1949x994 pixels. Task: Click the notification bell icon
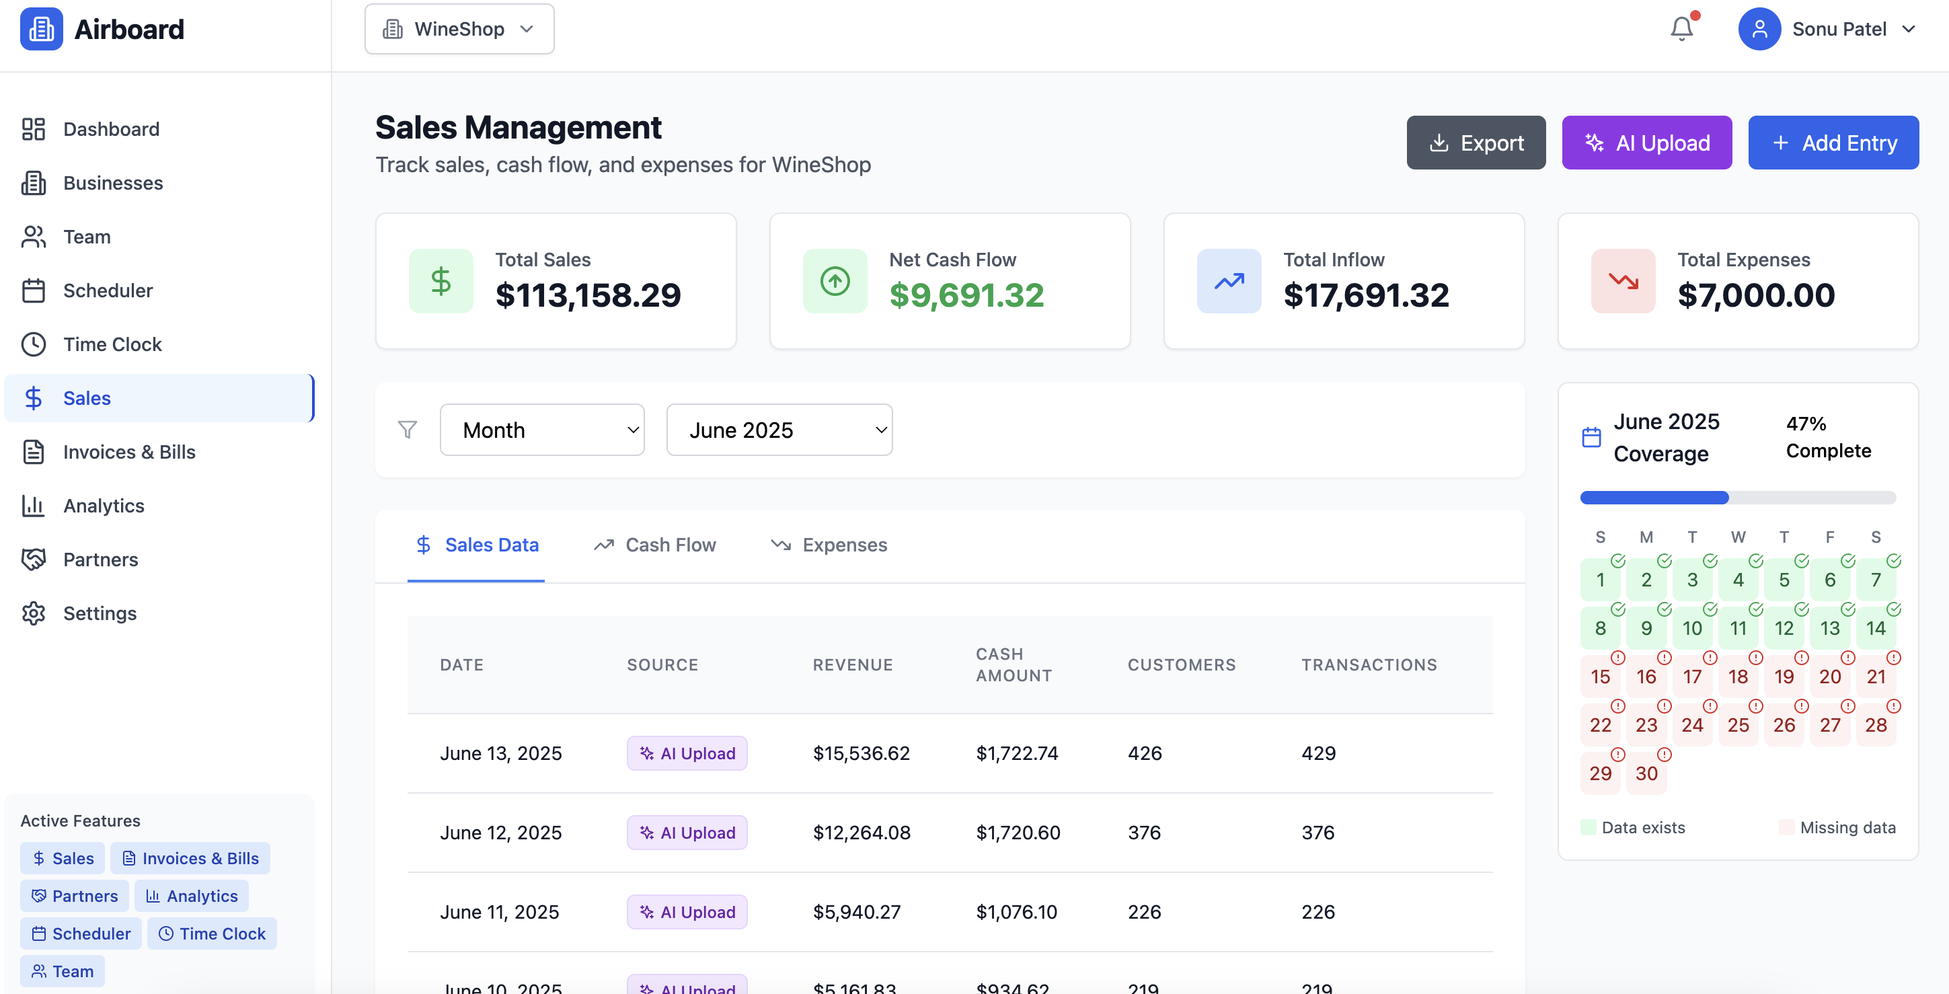click(x=1681, y=29)
